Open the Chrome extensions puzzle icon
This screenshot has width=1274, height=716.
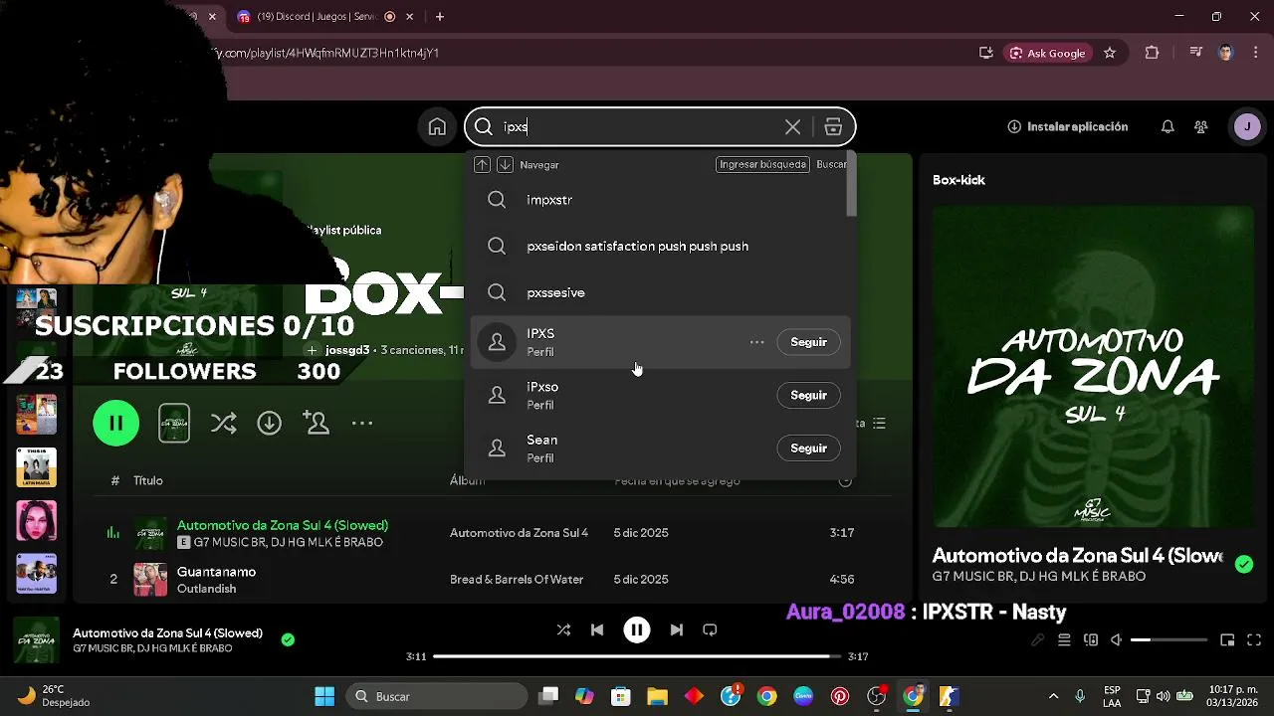pyautogui.click(x=1152, y=53)
